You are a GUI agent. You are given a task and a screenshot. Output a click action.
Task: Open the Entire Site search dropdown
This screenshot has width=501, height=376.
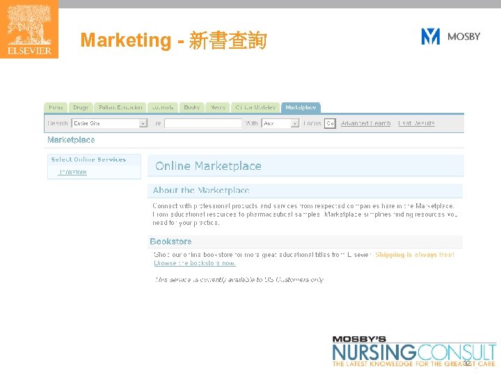[109, 123]
